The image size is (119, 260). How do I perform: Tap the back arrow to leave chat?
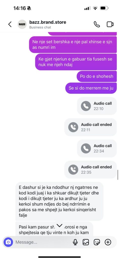pos(10,24)
